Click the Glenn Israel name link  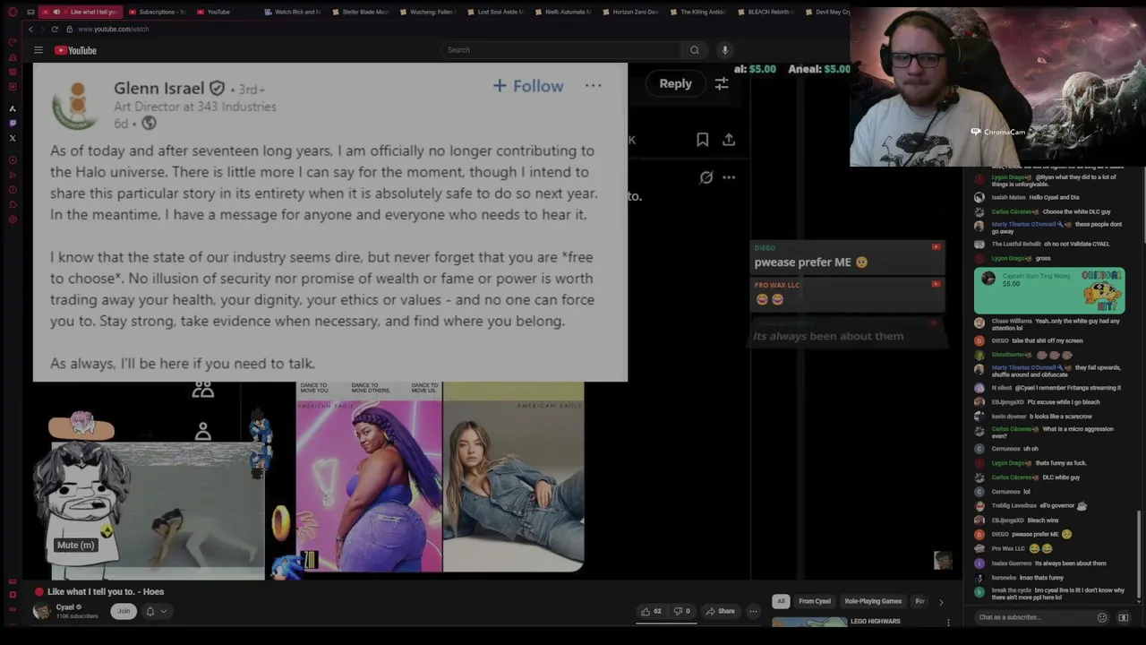158,88
